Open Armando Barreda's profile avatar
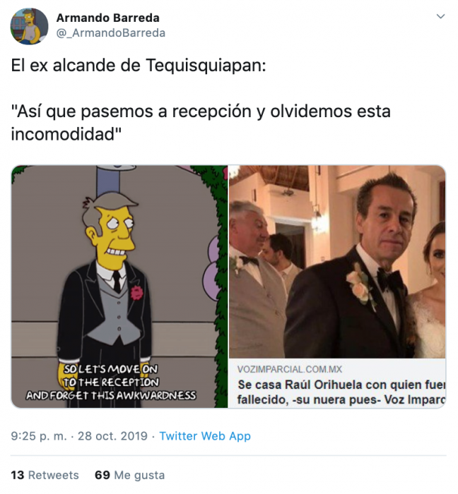Viewport: 458px width, 494px height. point(29,27)
